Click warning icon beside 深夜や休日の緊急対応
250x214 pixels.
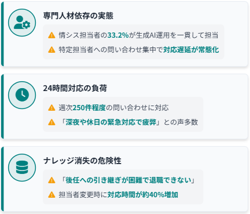(x=52, y=122)
